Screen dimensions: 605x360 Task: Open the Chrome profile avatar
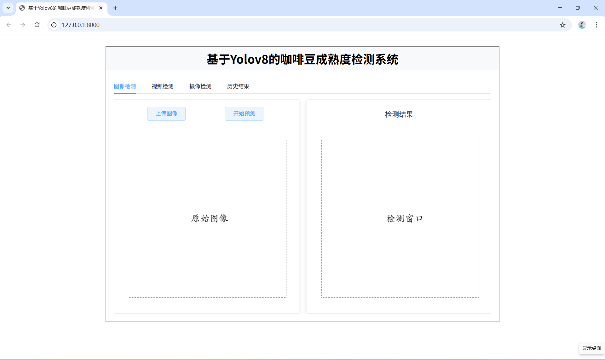[x=582, y=25]
